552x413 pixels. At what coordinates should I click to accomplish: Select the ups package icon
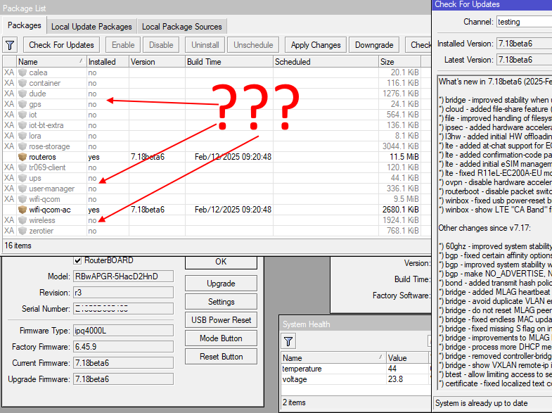click(x=23, y=178)
